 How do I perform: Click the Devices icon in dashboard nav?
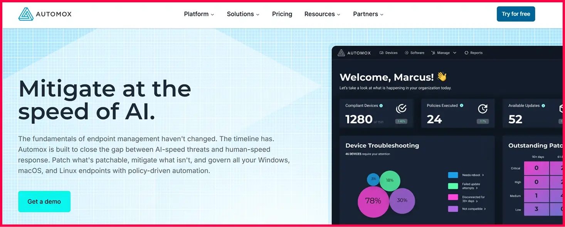382,53
